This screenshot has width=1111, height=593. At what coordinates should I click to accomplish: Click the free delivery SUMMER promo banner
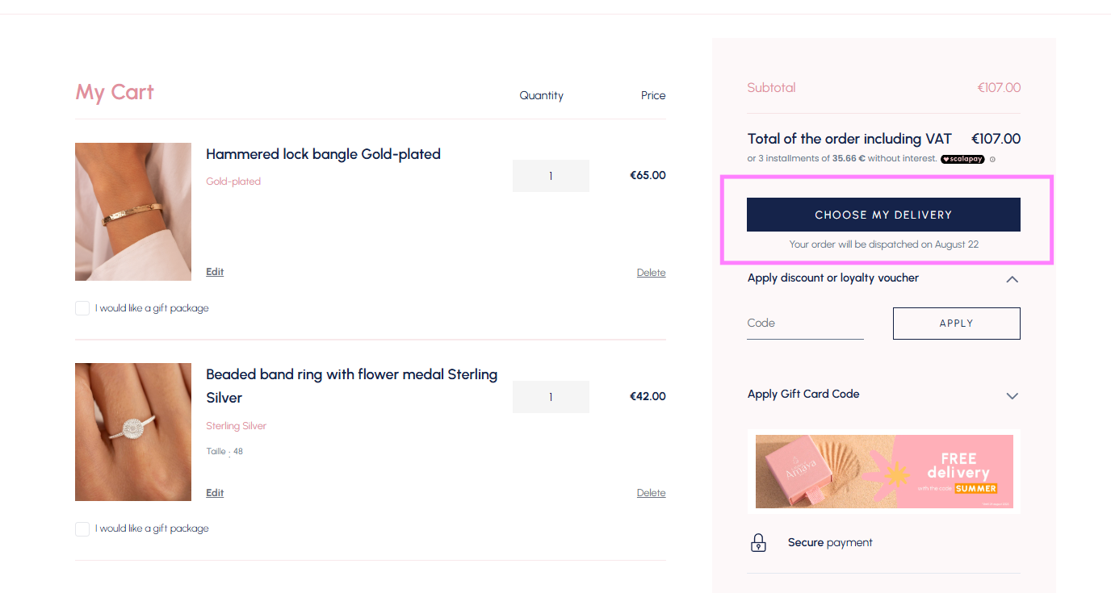point(884,472)
